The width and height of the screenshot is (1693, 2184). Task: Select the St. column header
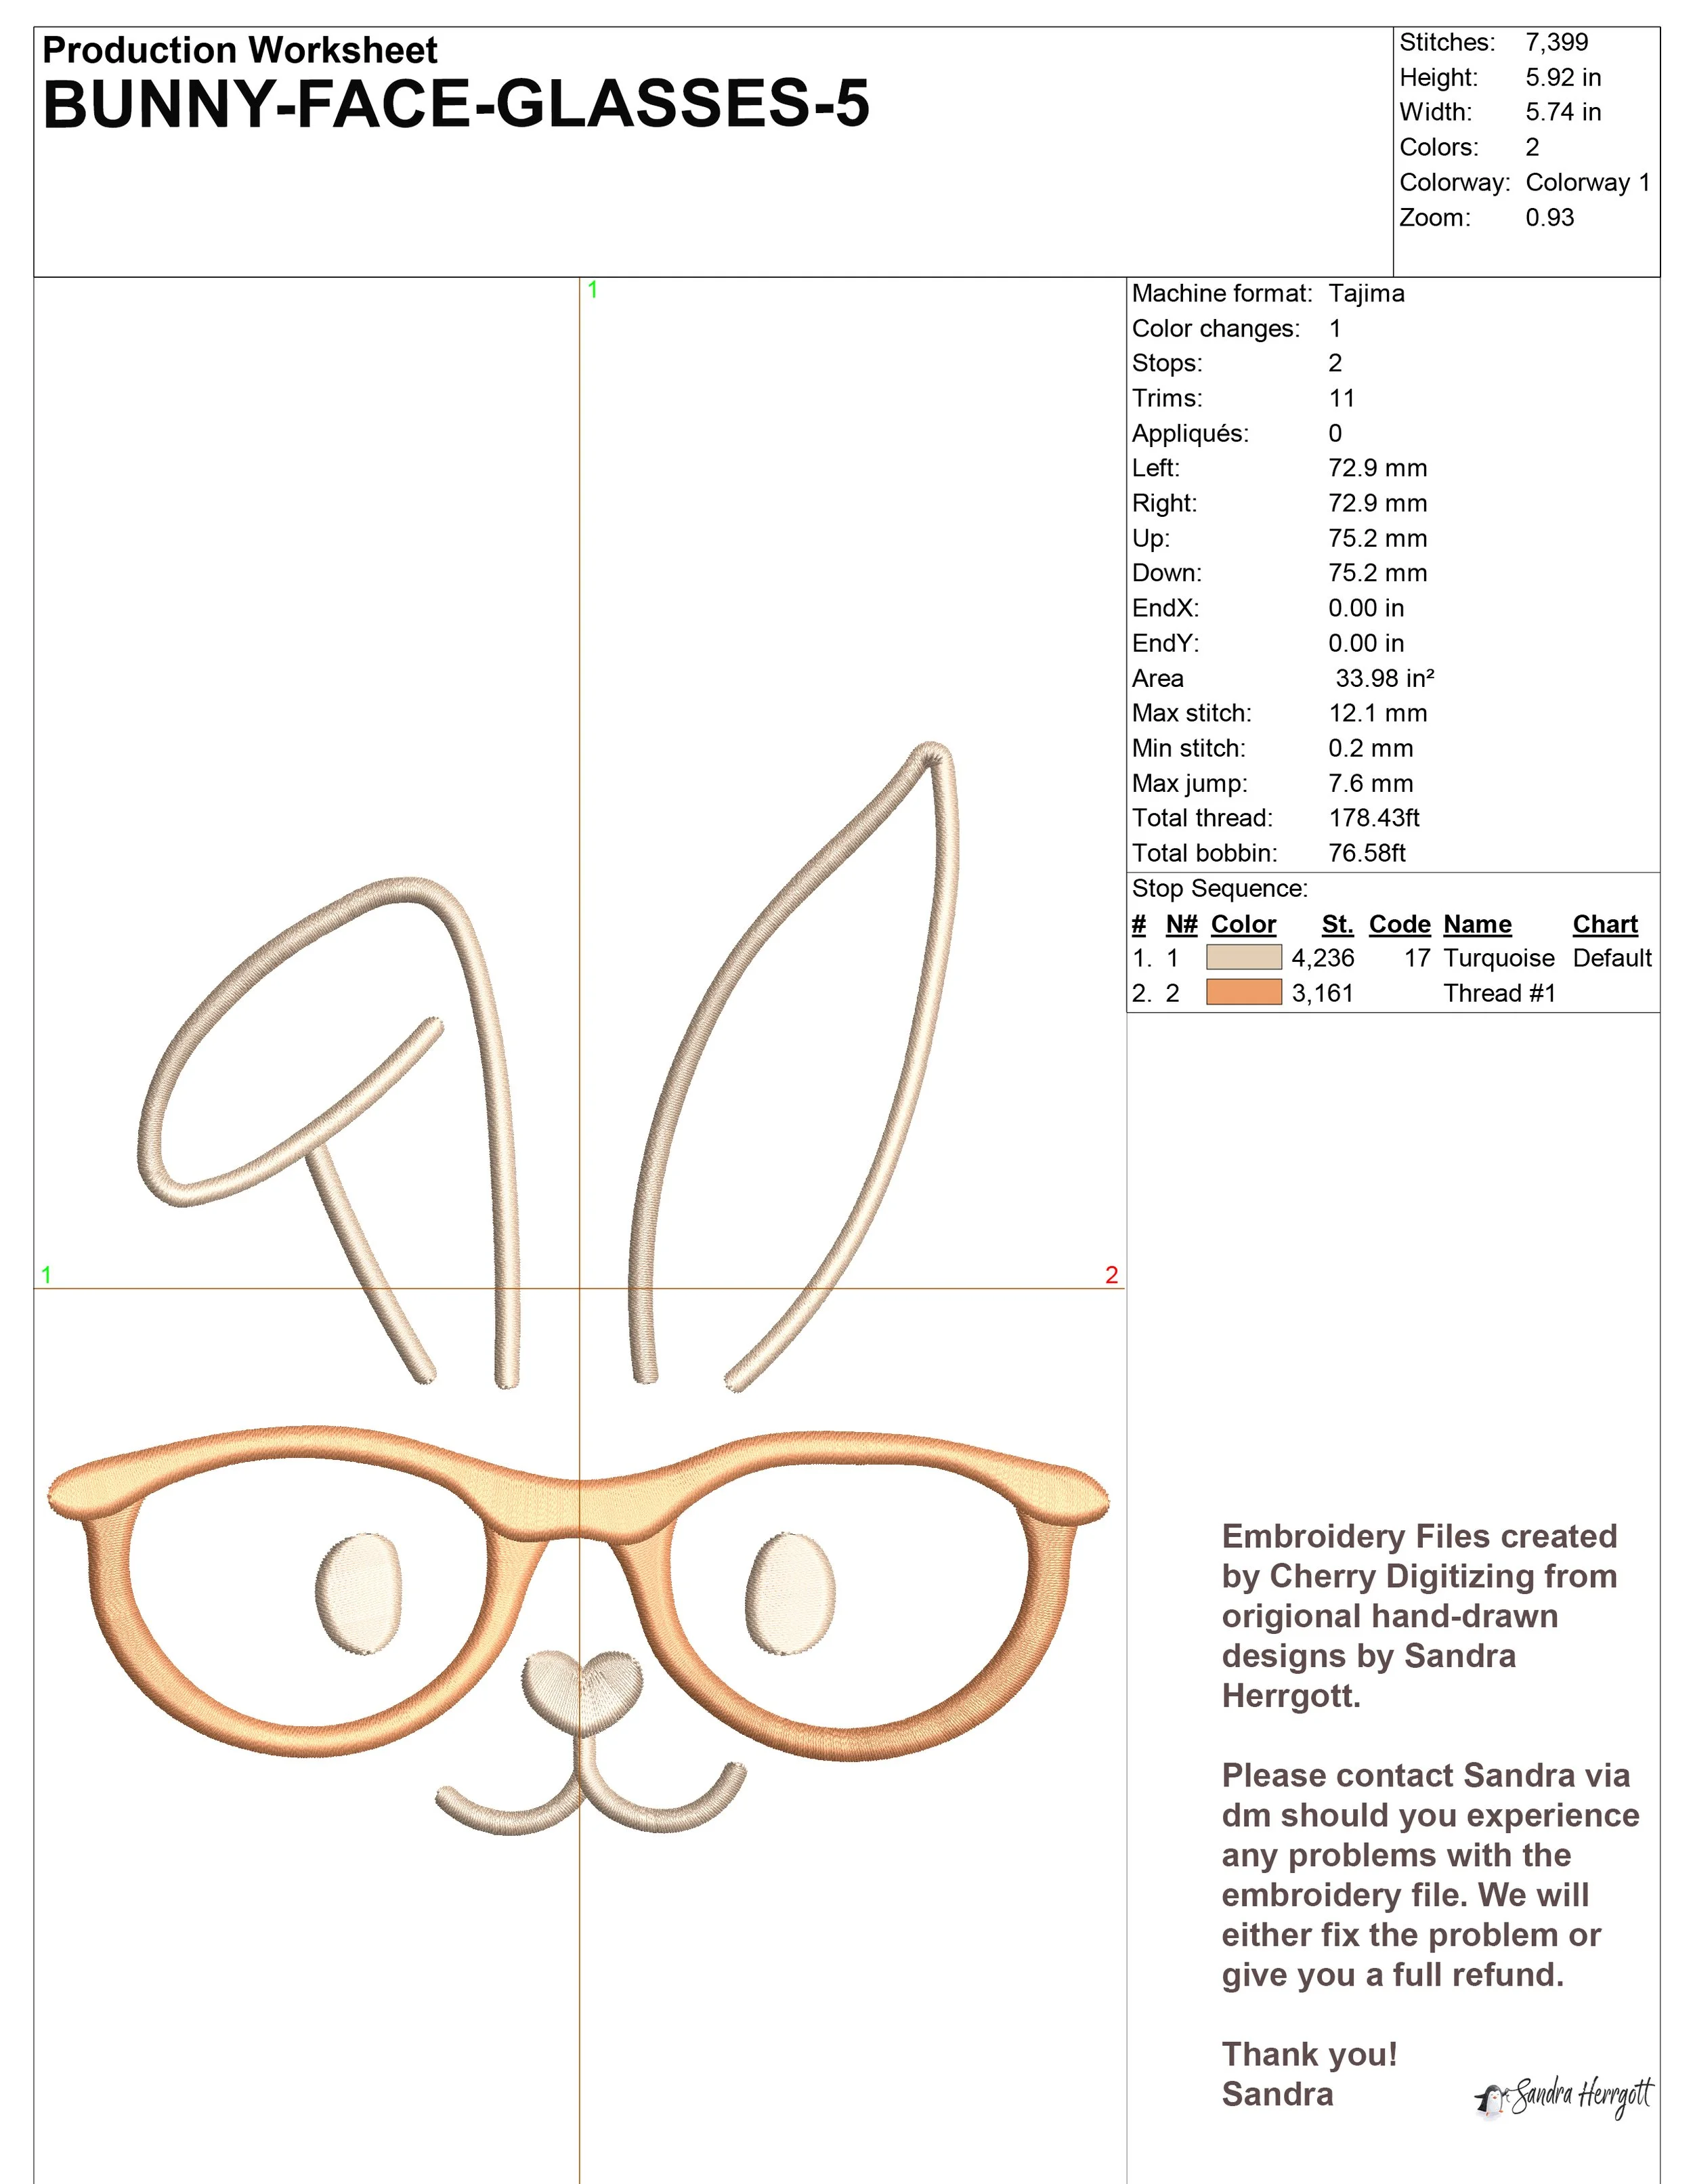[1340, 924]
